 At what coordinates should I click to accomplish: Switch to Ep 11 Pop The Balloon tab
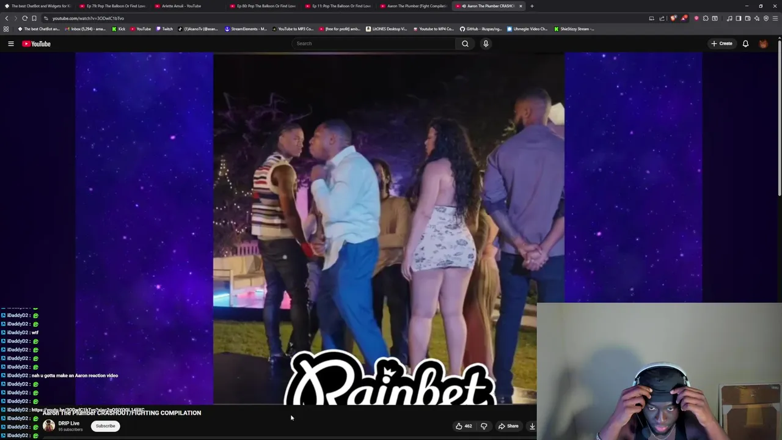tap(339, 6)
